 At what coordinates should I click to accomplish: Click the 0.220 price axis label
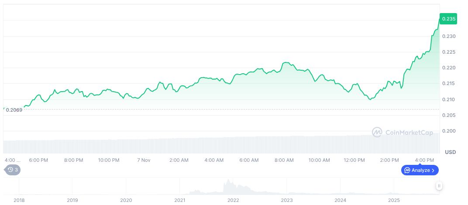coord(448,68)
